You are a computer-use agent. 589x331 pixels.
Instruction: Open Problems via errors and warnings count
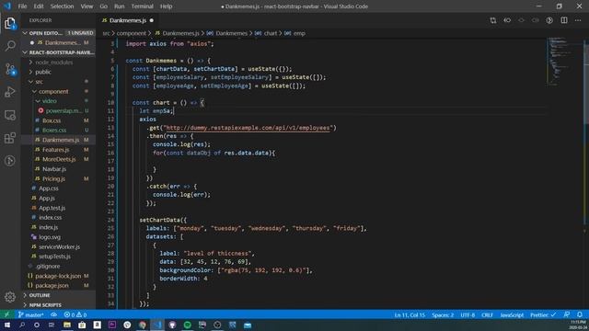(75, 314)
